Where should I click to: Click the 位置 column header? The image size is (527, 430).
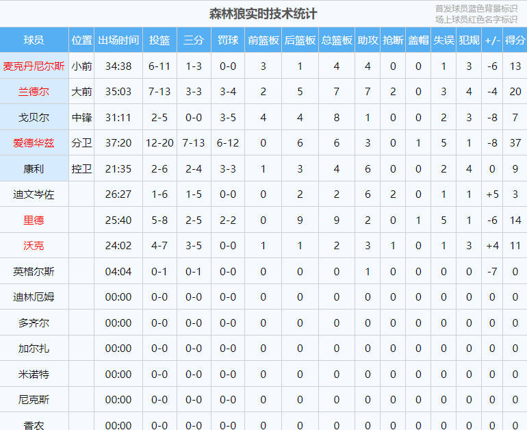coord(82,40)
